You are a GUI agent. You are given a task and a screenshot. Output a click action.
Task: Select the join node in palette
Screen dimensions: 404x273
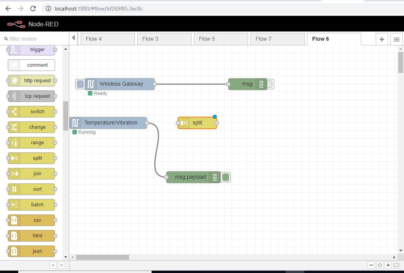(31, 173)
